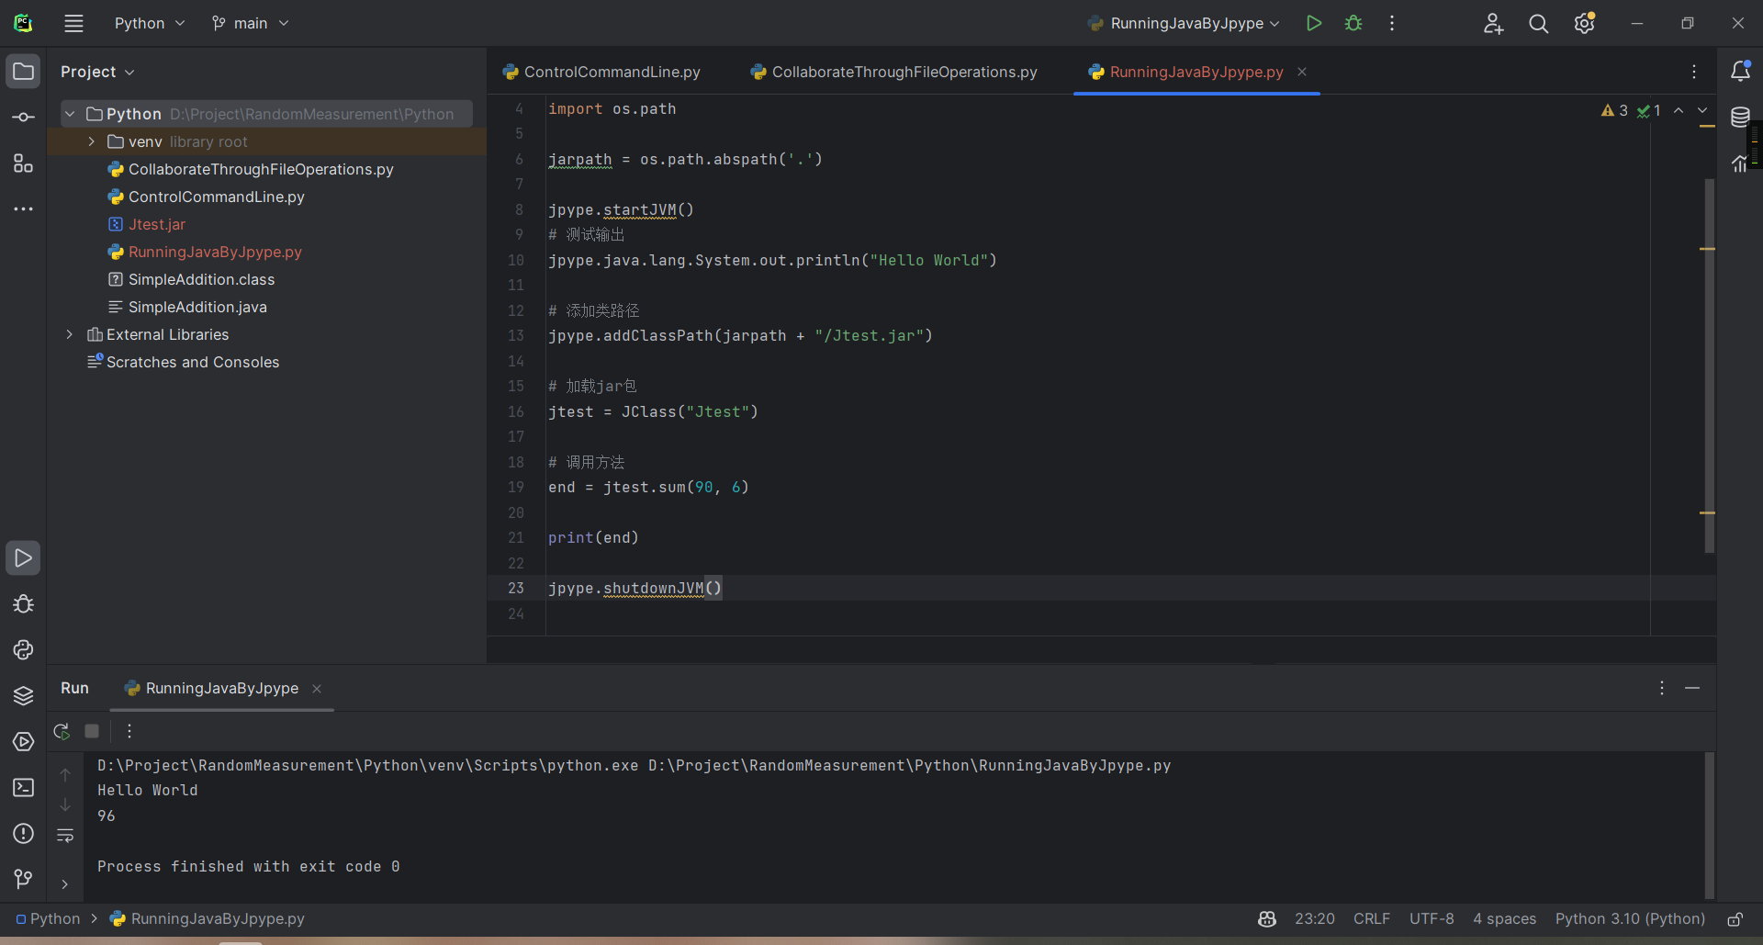Open the main git branch dropdown

[250, 24]
